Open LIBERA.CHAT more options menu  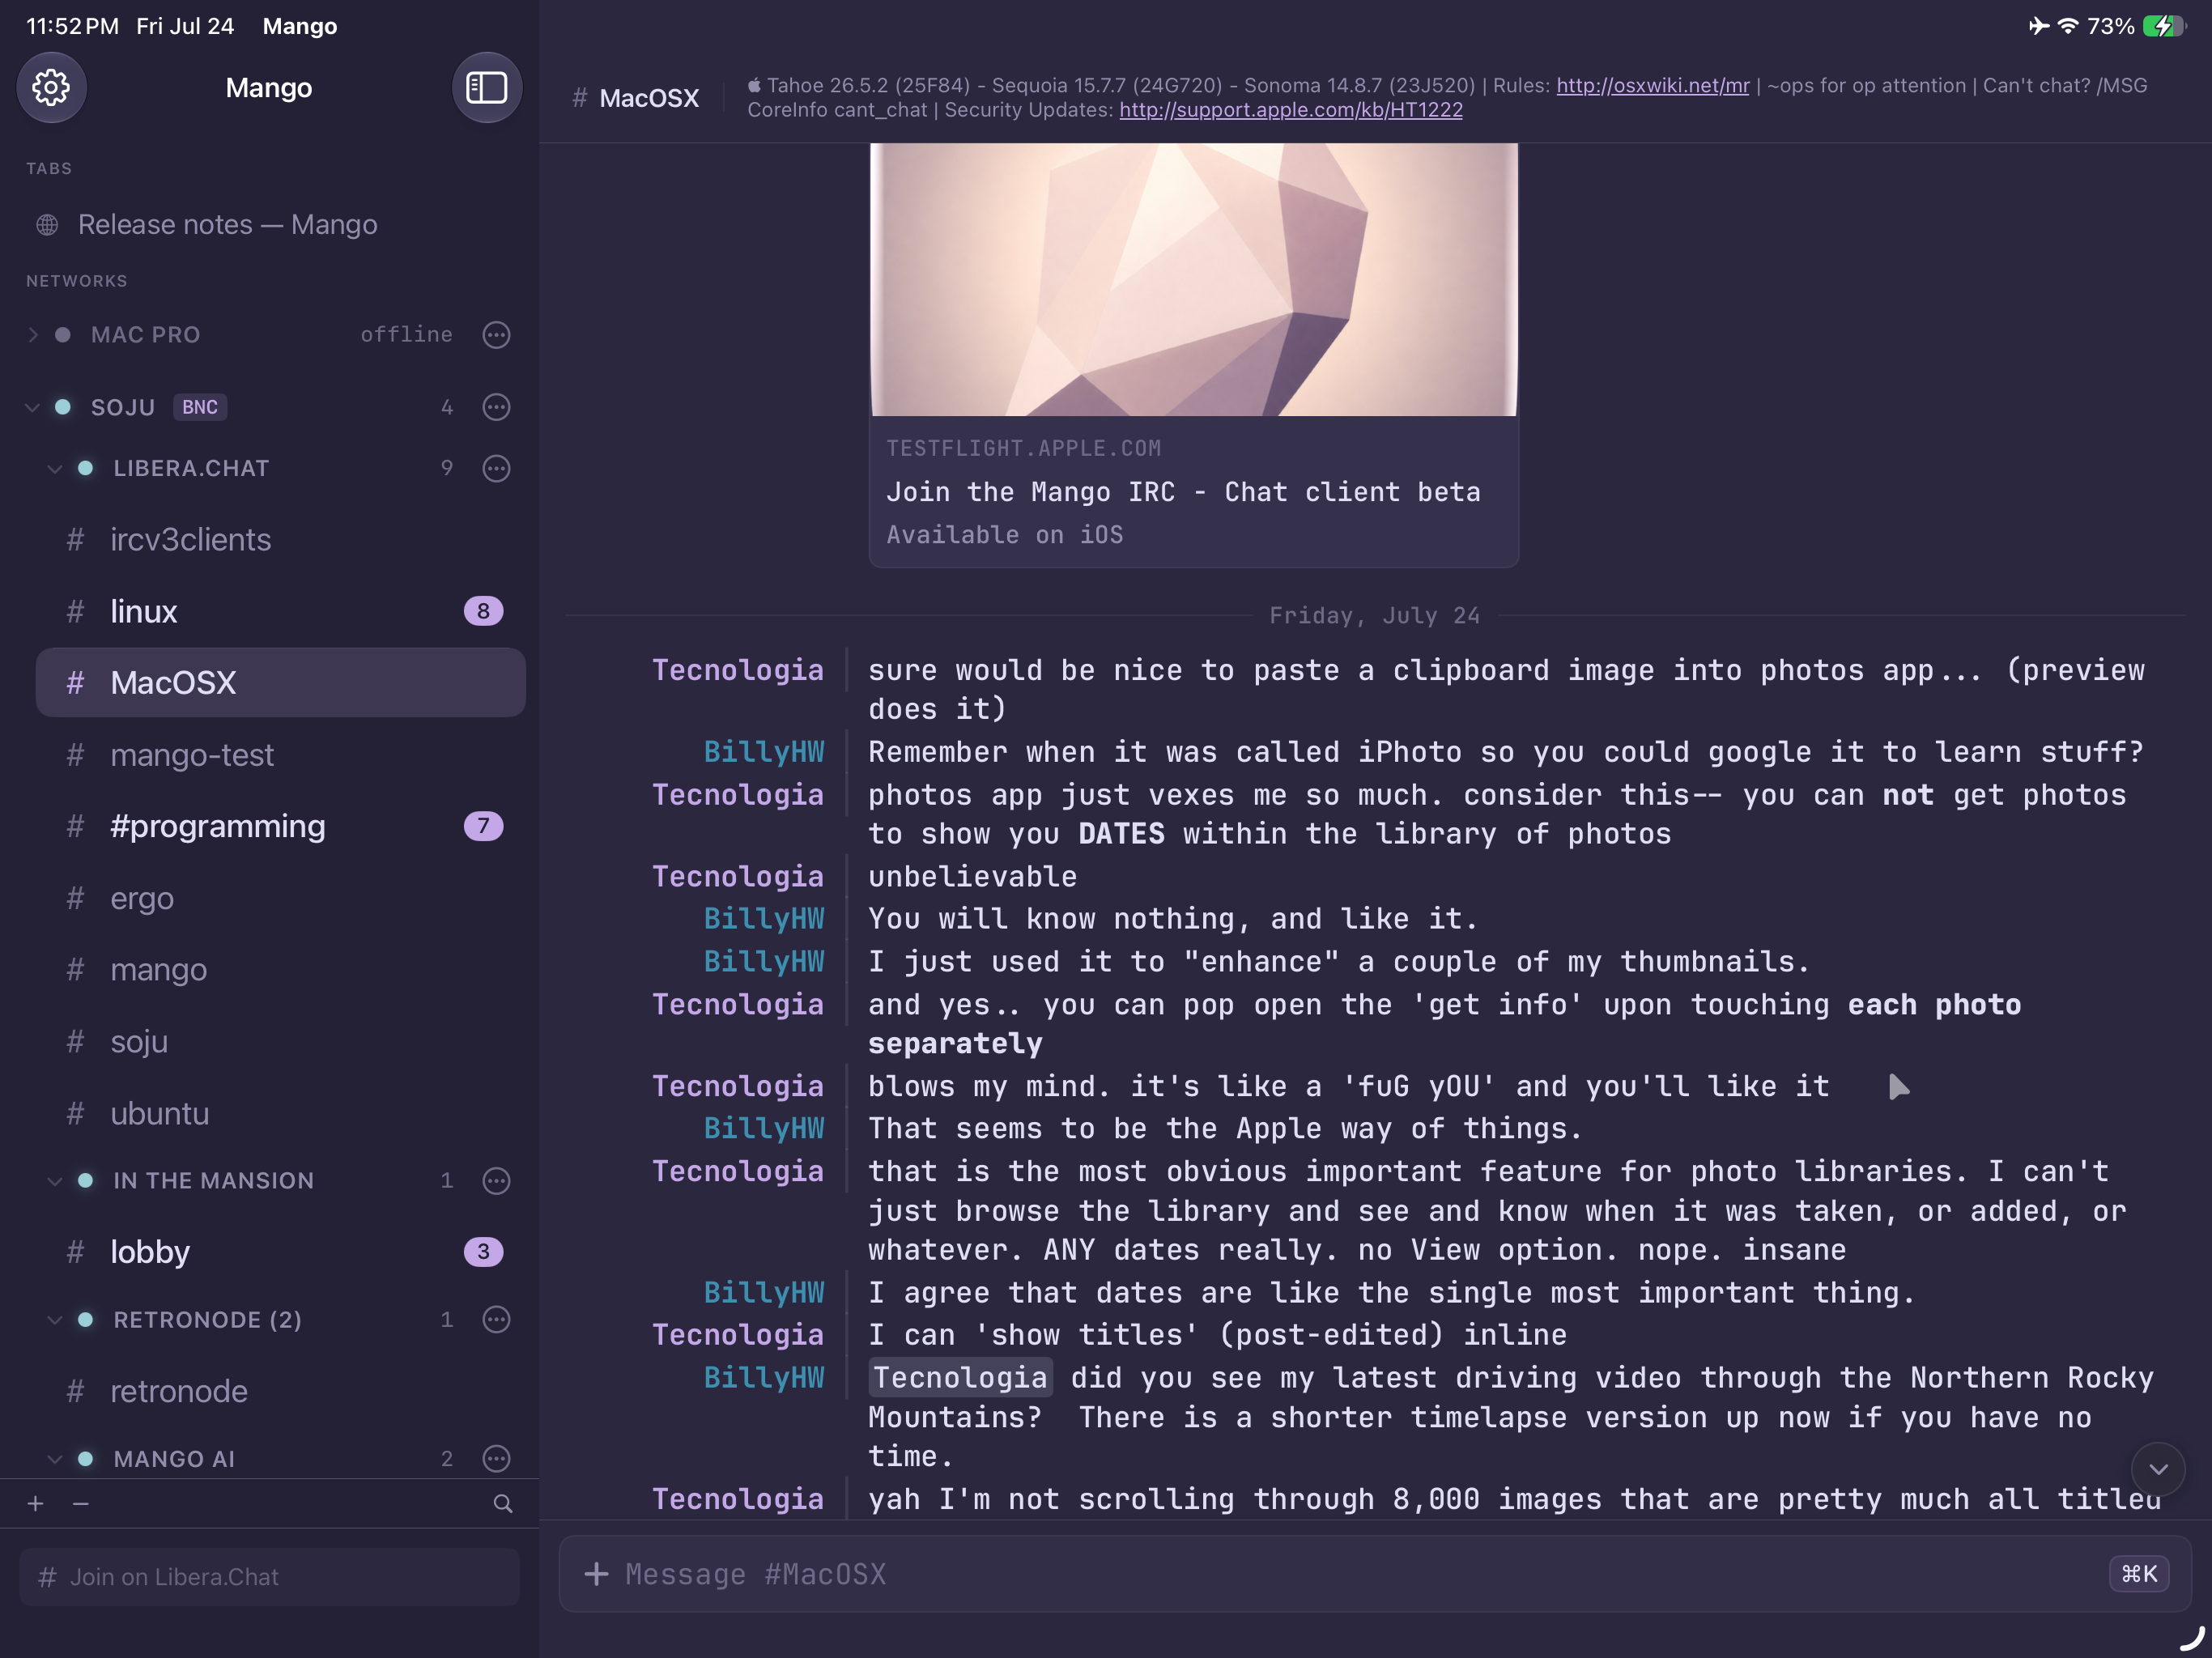[496, 468]
